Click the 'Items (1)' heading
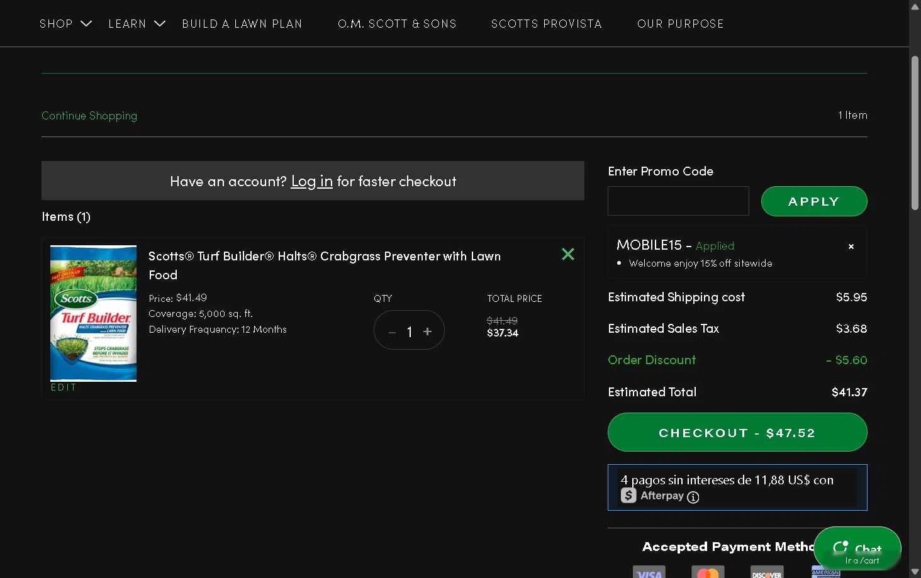This screenshot has width=921, height=578. coord(66,217)
